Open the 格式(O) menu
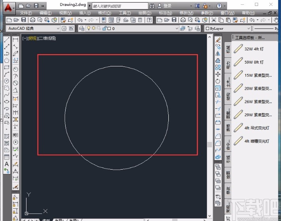This screenshot has height=221, width=281. (104, 13)
